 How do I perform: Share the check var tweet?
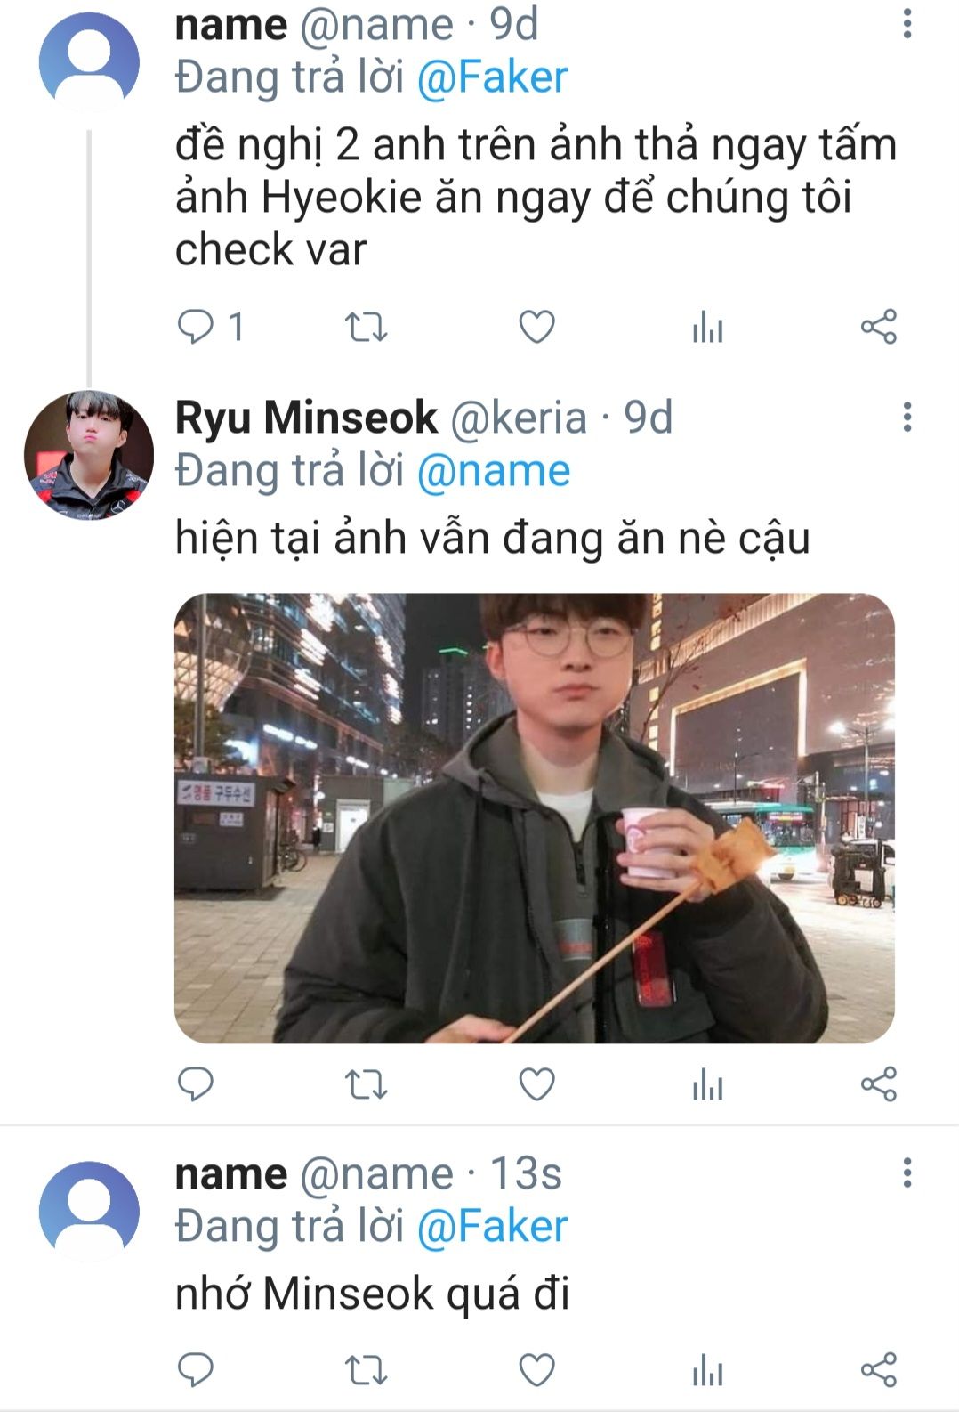point(879,328)
